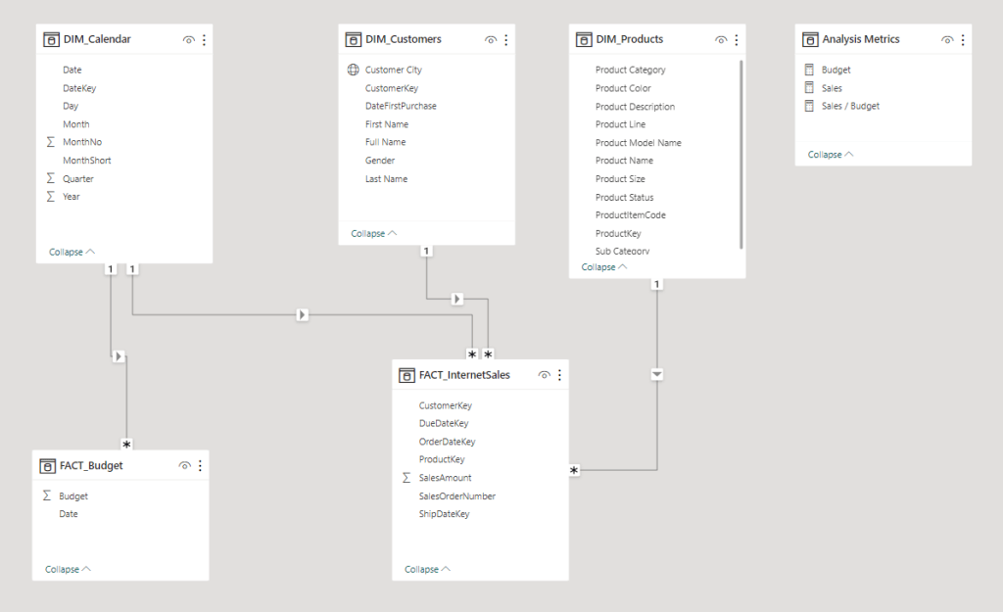Collapse the FACT_InternetSales field list
1003x612 pixels.
[427, 569]
